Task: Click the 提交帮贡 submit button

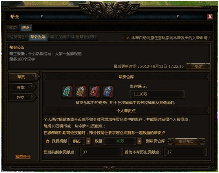Action: (x=186, y=141)
